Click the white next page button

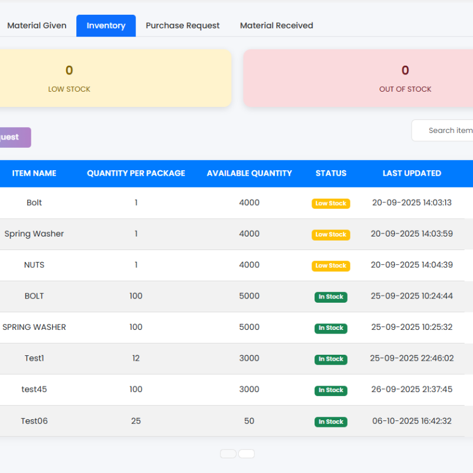(247, 453)
